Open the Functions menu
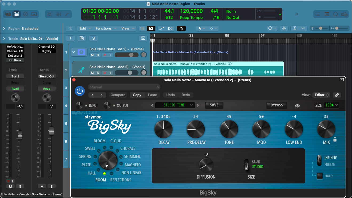 106,28
